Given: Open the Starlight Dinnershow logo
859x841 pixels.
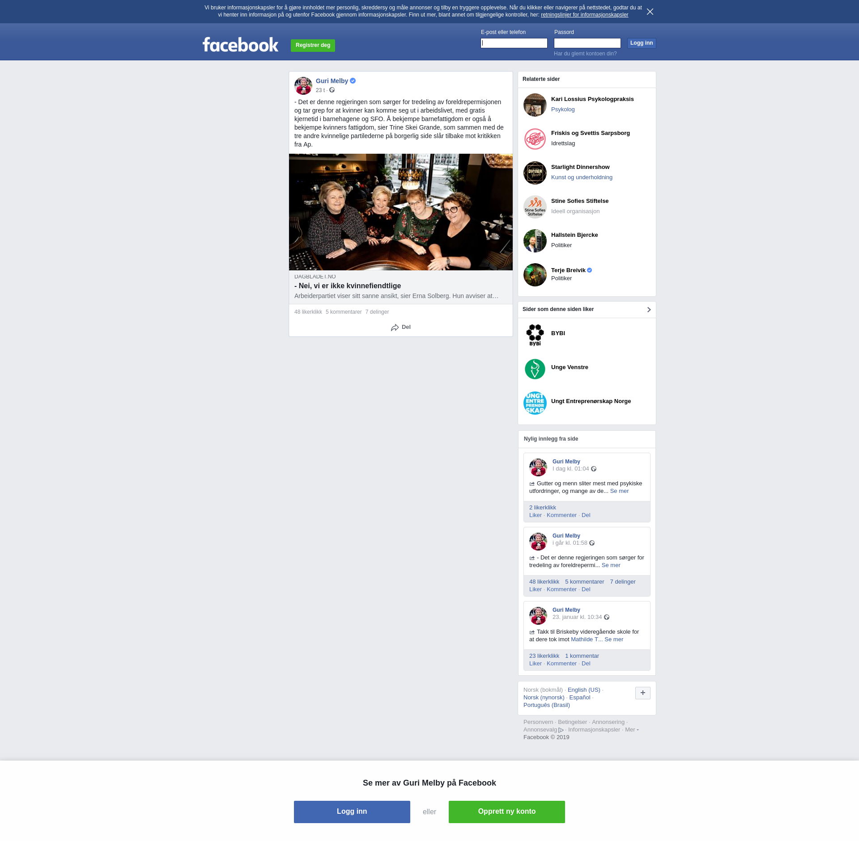Looking at the screenshot, I should [535, 173].
